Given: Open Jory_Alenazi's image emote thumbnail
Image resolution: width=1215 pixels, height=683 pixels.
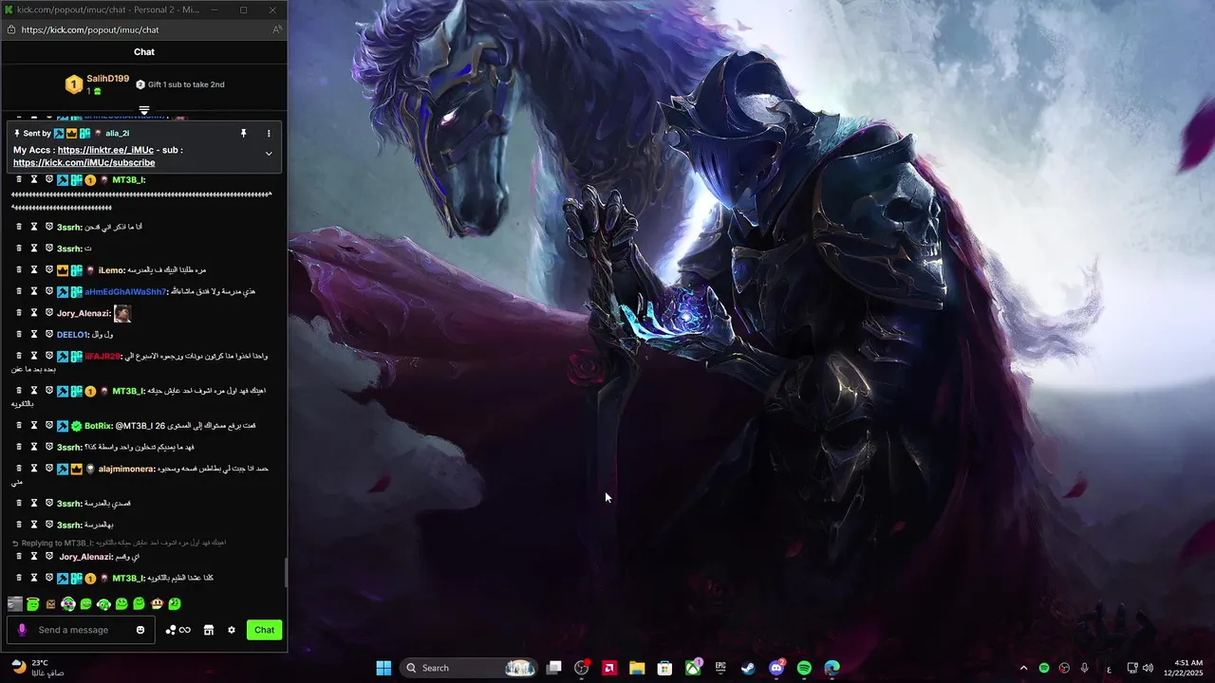Looking at the screenshot, I should (122, 313).
